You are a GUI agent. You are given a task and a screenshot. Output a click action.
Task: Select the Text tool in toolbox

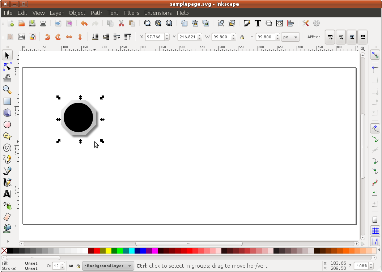click(7, 194)
